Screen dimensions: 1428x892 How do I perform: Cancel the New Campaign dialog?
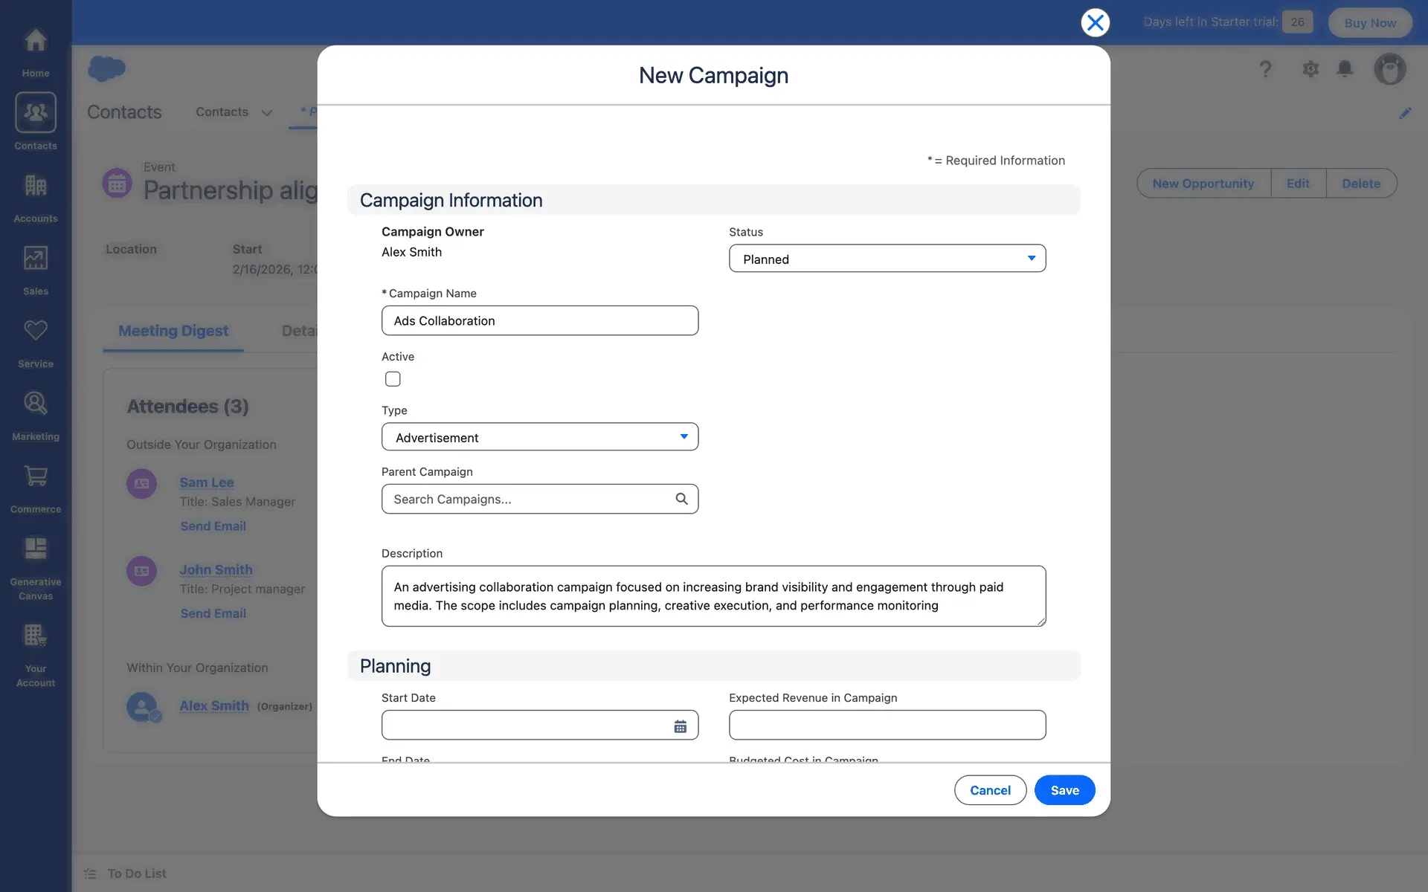[990, 790]
